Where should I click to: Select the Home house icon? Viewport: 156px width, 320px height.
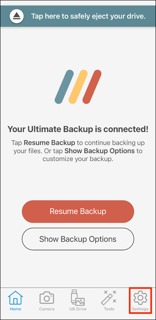(15, 298)
